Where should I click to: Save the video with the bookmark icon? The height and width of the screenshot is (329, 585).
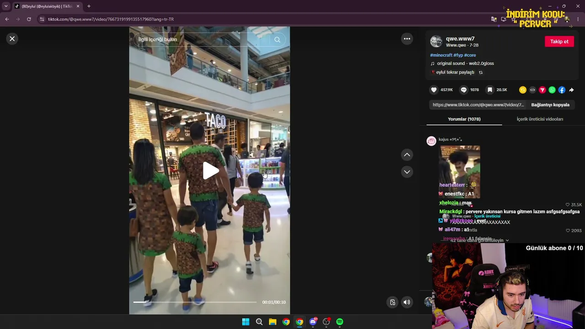(489, 90)
